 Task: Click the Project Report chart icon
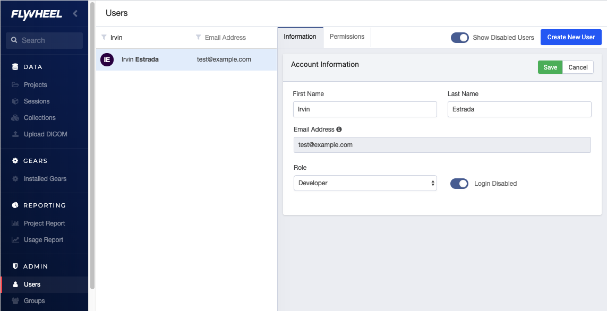click(x=15, y=223)
